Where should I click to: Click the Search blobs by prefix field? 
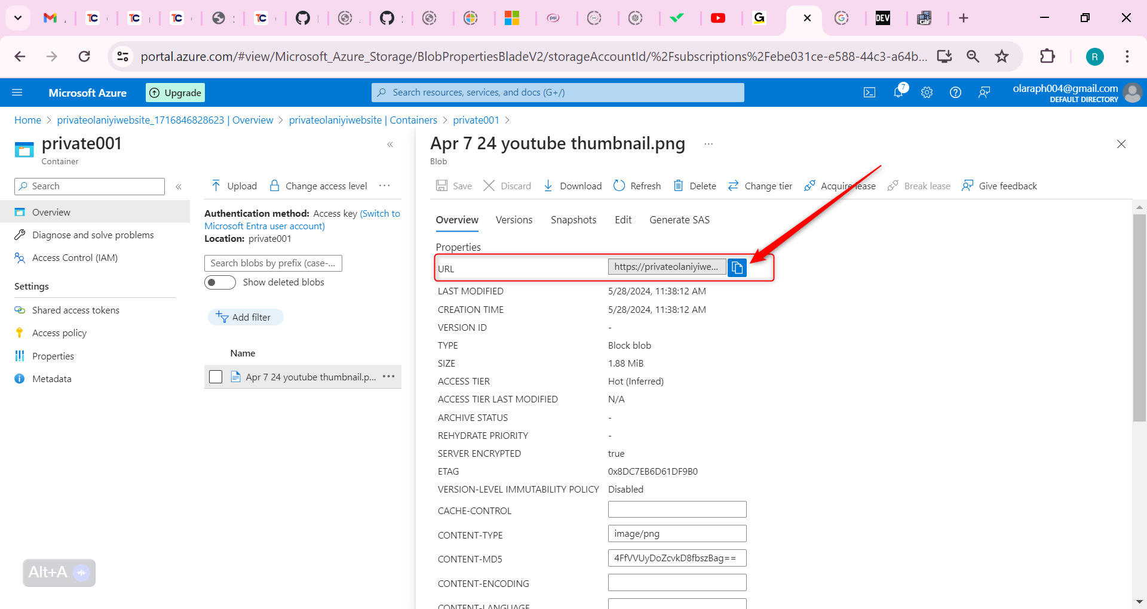click(273, 263)
